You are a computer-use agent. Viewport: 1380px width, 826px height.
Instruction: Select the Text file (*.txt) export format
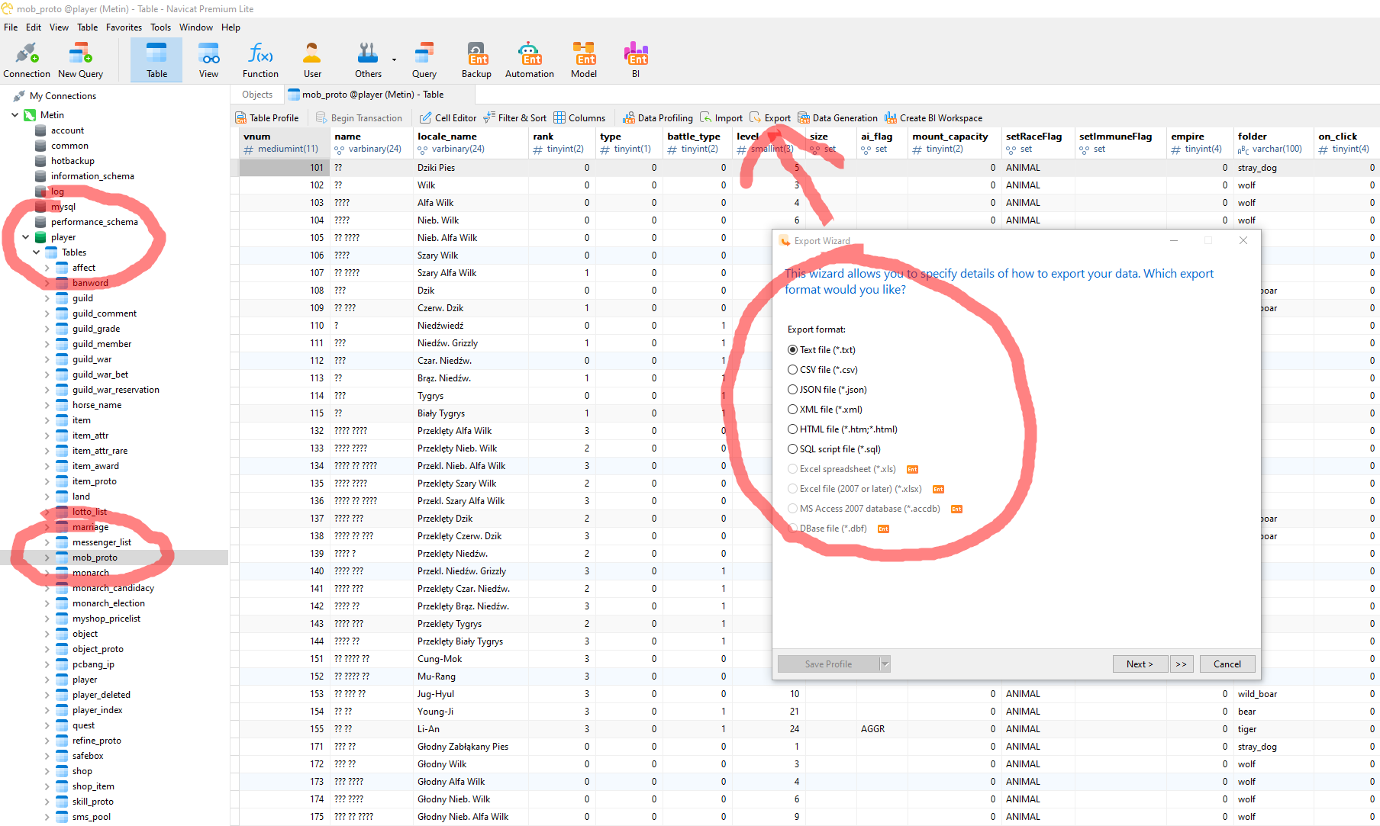821,350
